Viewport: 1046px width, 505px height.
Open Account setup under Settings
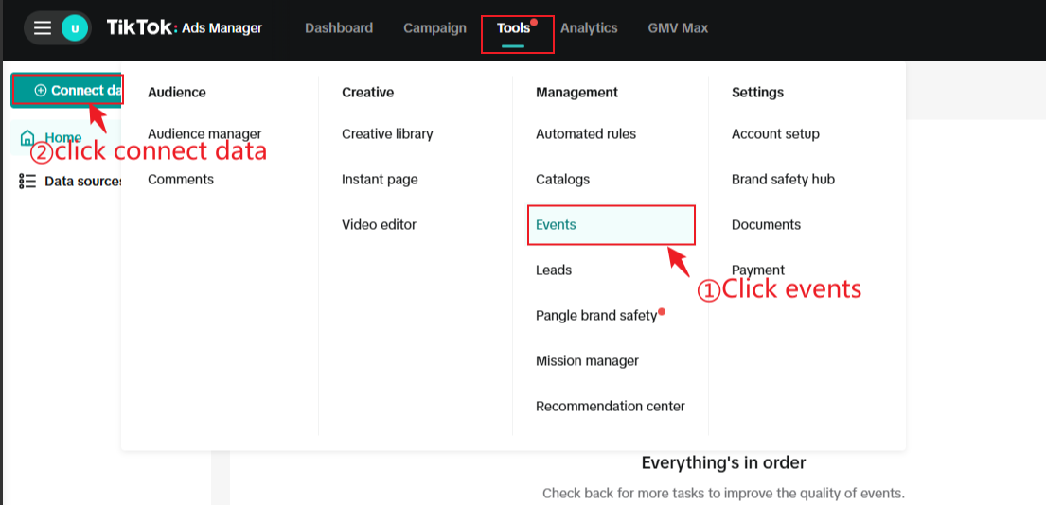point(775,134)
